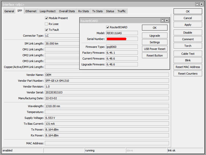Screen dimensions: 206x155
Task: Switch to the General tab
Action: (9, 11)
